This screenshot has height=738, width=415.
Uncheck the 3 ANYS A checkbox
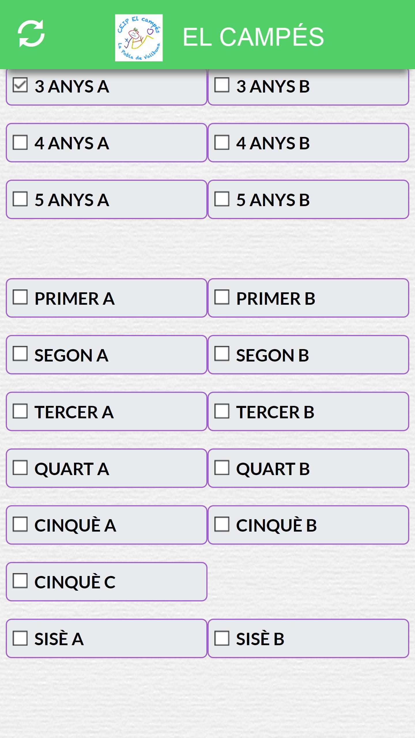20,85
